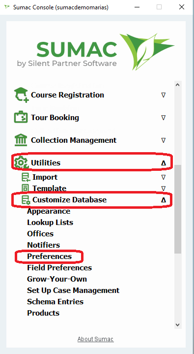The height and width of the screenshot is (354, 194).
Task: Open Set Up Case Management
Action: (73, 290)
